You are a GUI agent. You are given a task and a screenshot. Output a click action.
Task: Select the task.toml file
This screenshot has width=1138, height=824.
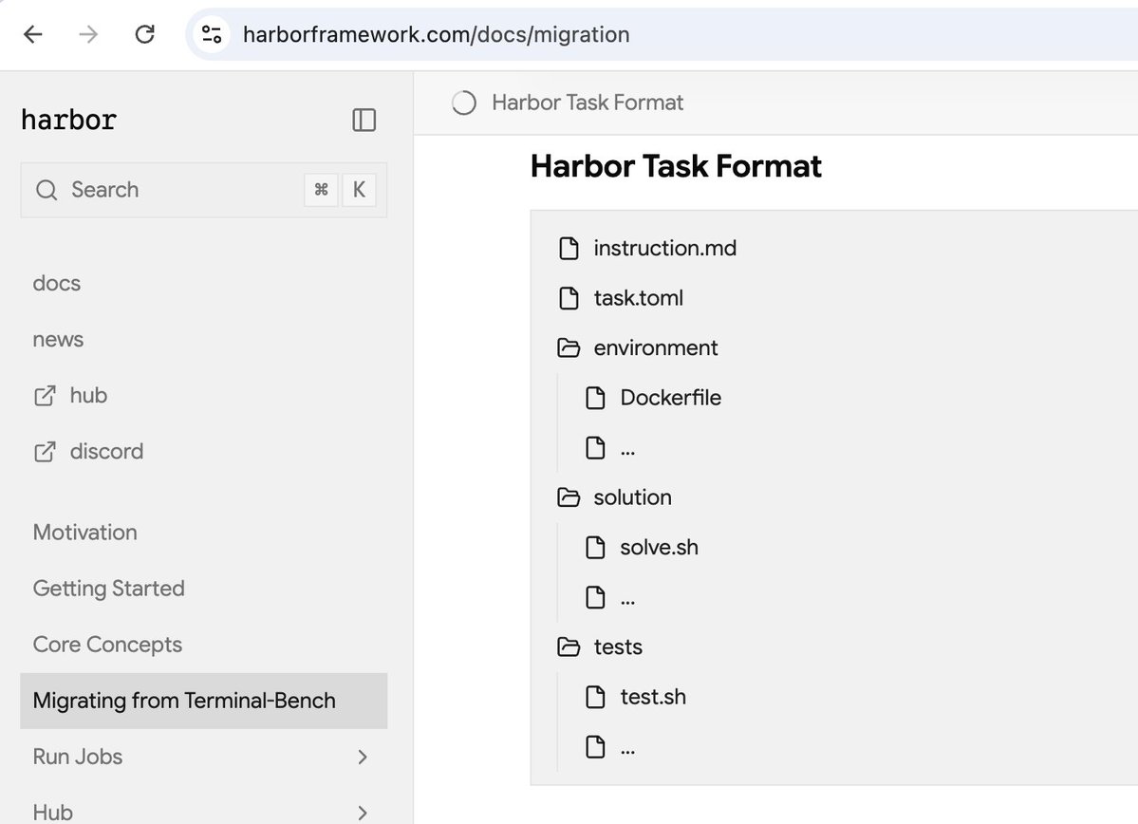click(x=639, y=298)
